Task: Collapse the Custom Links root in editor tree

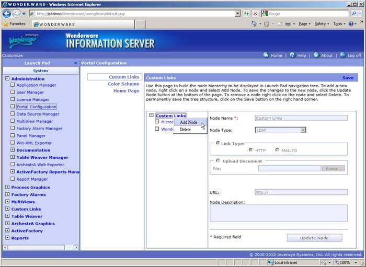Action: 152,115
